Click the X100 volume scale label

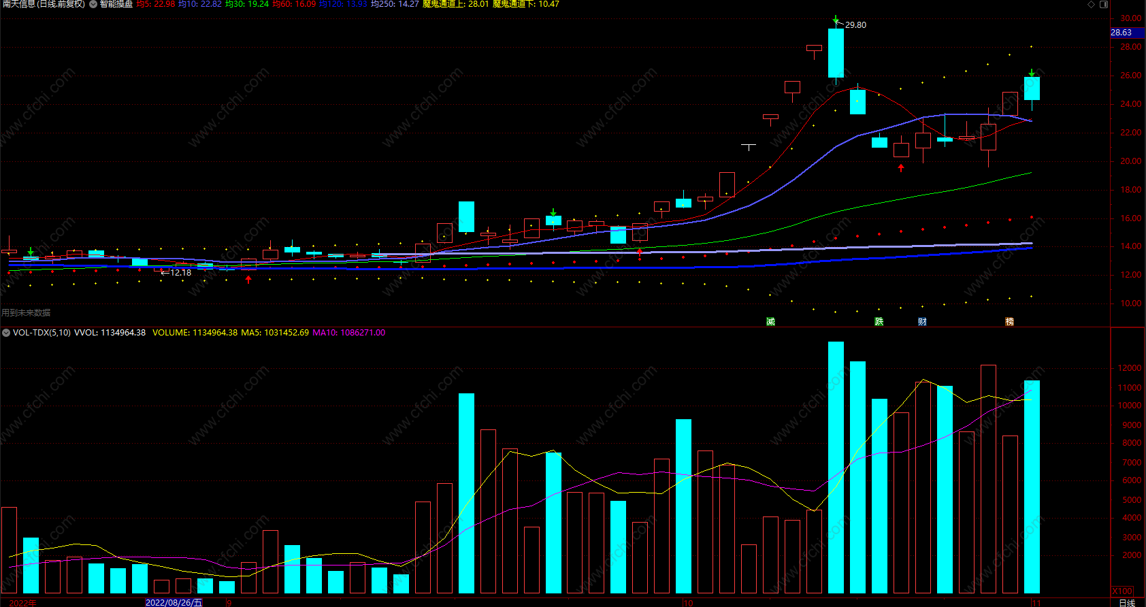click(x=1122, y=591)
